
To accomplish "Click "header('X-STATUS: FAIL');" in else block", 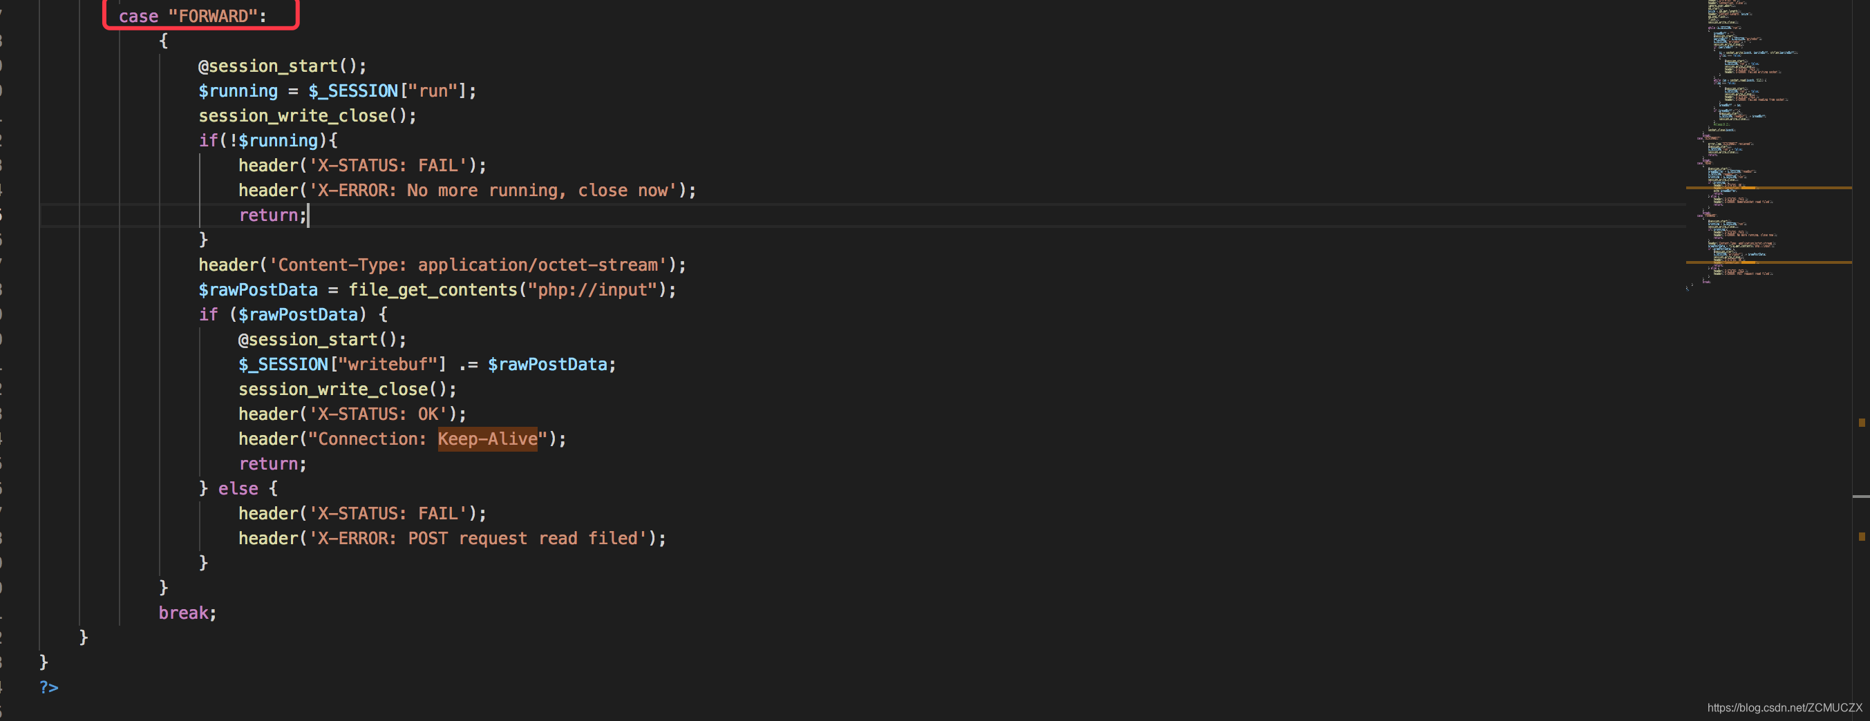I will pyautogui.click(x=362, y=514).
